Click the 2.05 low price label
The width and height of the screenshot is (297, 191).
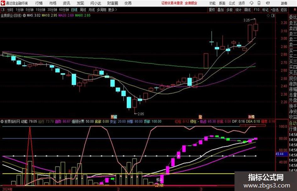[x=141, y=114]
